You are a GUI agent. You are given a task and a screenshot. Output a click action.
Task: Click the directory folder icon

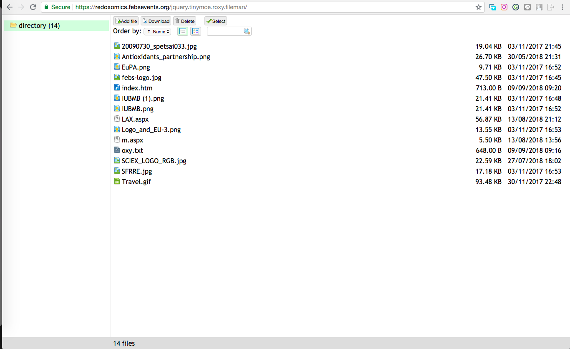[13, 25]
